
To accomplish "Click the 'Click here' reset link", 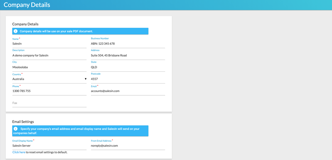I will 19,152.
